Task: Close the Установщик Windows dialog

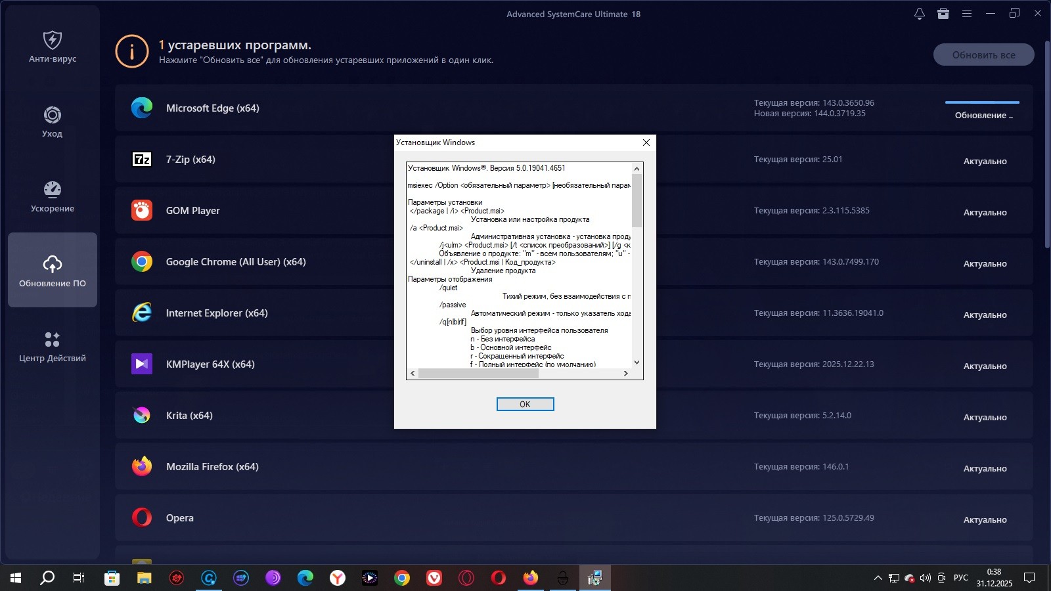Action: coord(646,142)
